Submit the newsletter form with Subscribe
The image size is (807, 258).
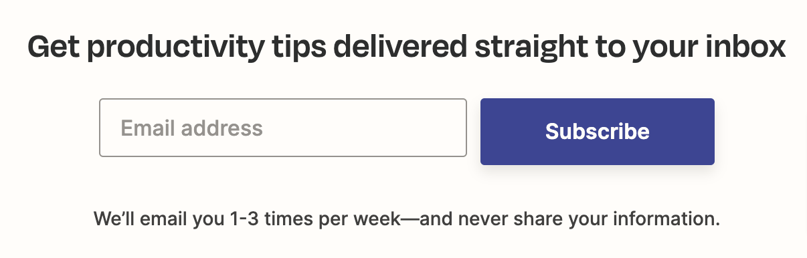pos(597,132)
